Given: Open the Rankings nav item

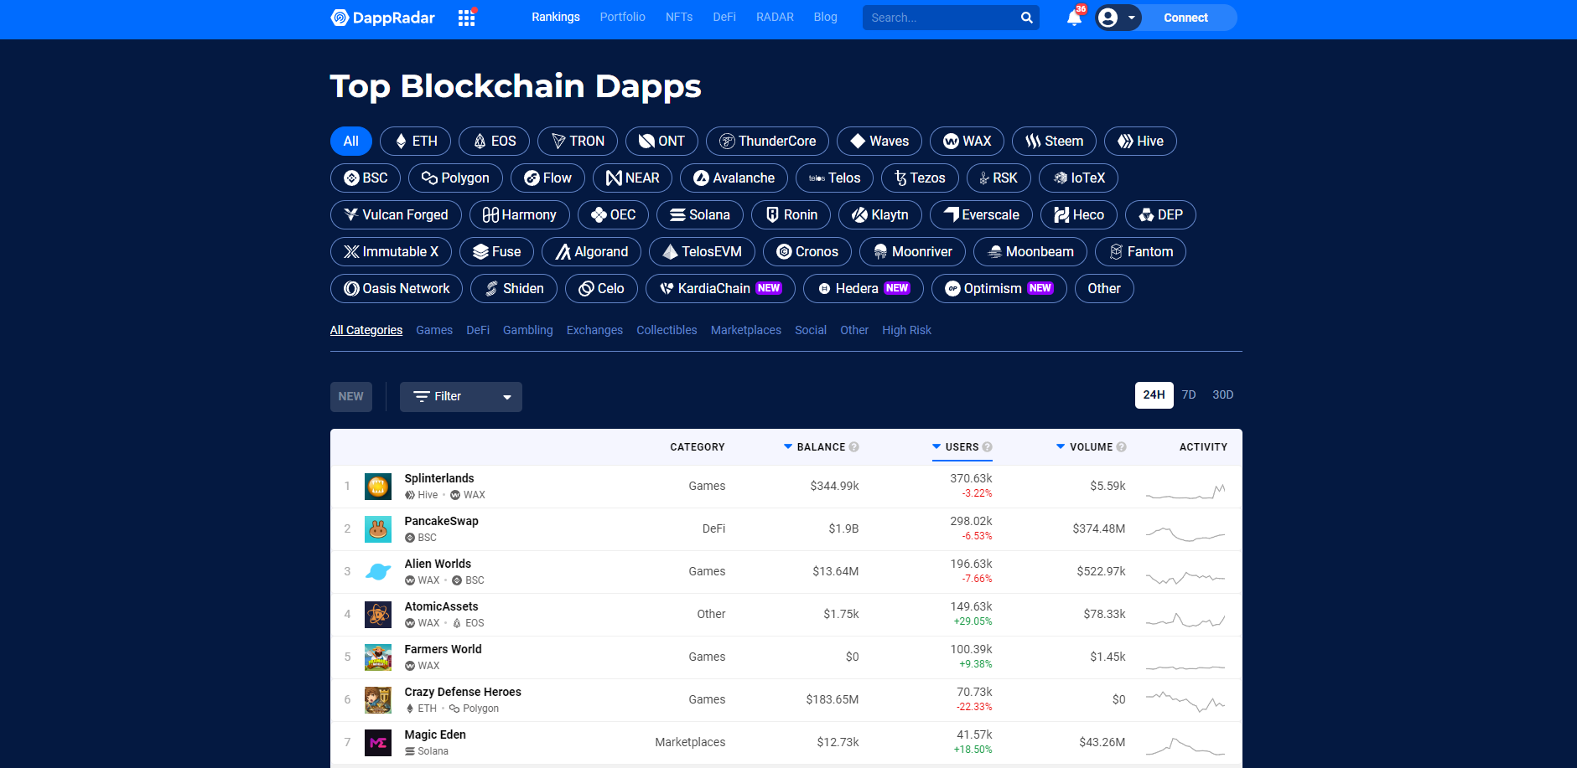Looking at the screenshot, I should pyautogui.click(x=556, y=17).
